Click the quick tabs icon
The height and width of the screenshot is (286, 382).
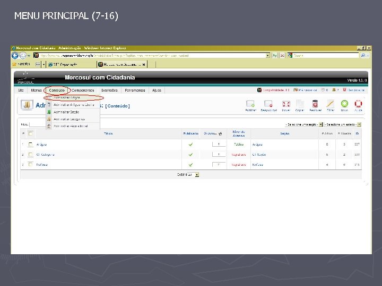click(x=38, y=65)
